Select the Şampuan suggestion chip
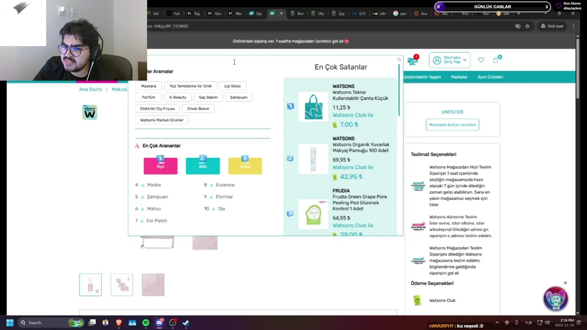 (238, 97)
